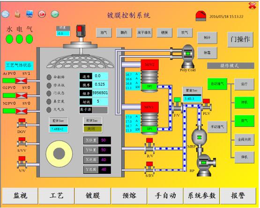Click the X位置 value field
This screenshot has height=208, width=260.
(x=104, y=141)
